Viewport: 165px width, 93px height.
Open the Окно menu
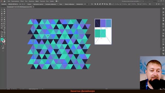click(47, 1)
